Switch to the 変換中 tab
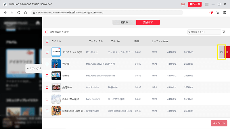Screen dimensions: 230x129 click(x=124, y=22)
